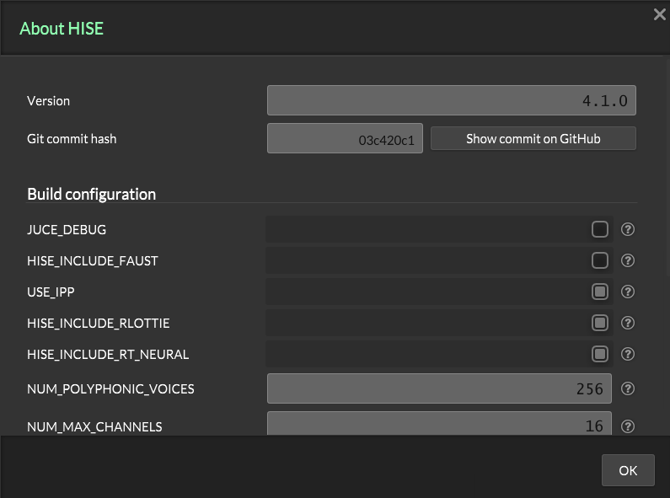
Task: Toggle the HISE_INCLUDE_FAUST checkbox
Action: (599, 260)
